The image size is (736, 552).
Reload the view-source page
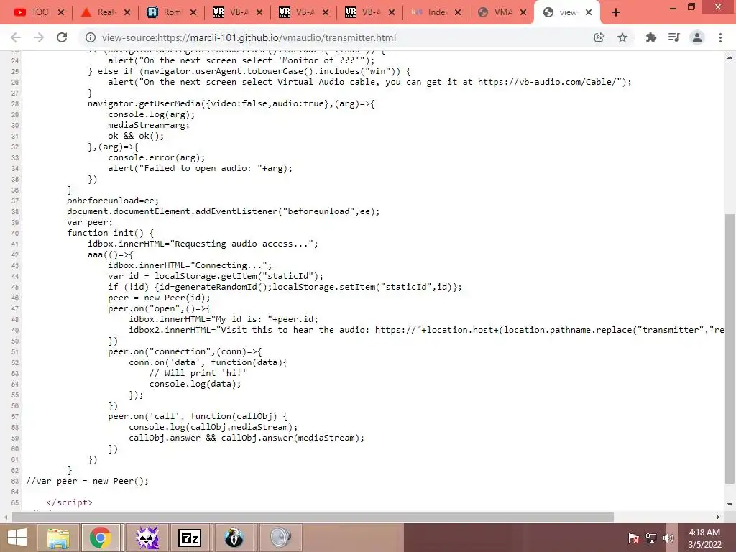tap(62, 37)
